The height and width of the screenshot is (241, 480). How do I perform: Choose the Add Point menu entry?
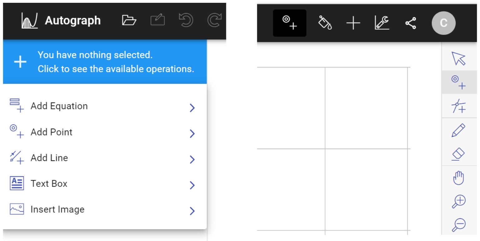(x=51, y=132)
